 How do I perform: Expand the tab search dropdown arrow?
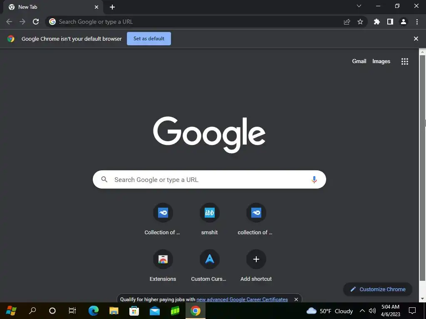point(359,6)
